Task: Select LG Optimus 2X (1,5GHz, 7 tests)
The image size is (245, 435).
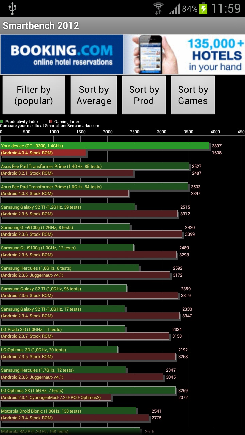Action: point(88,390)
